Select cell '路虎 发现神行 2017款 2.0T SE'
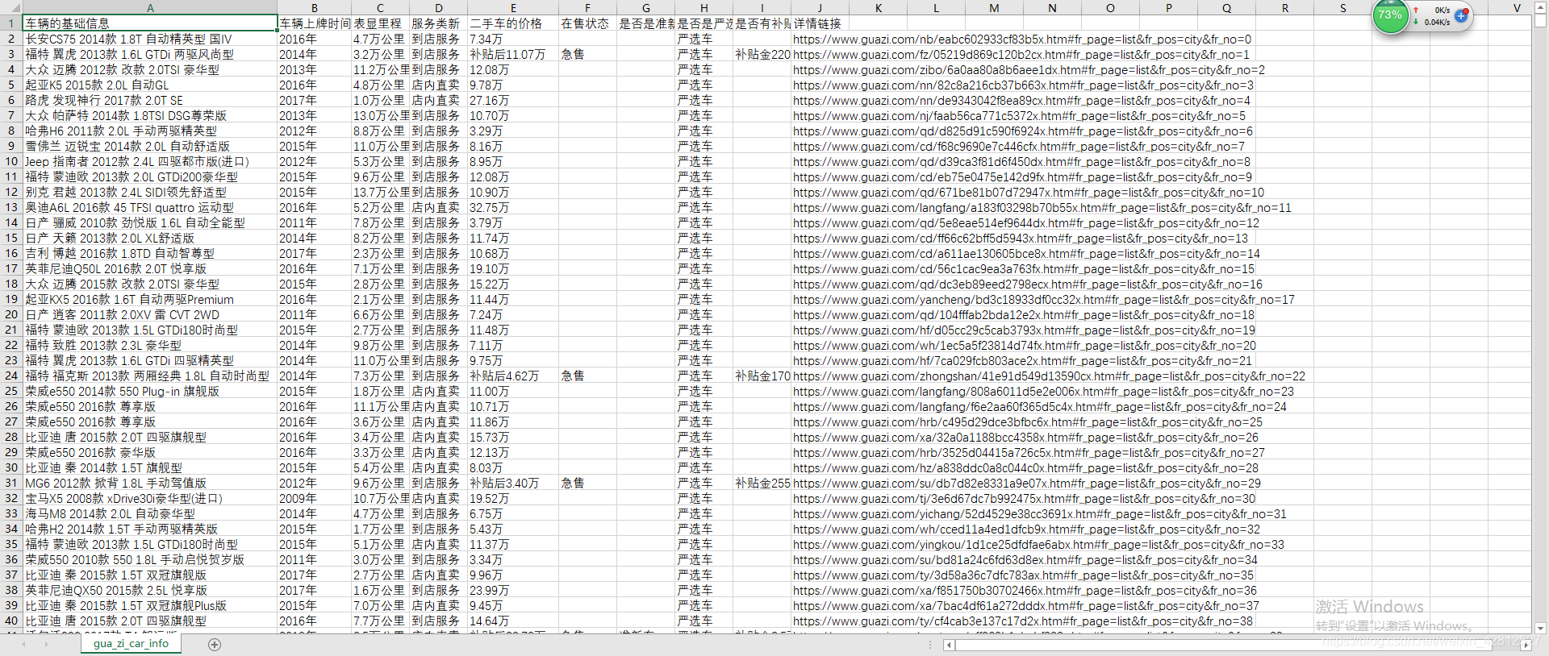This screenshot has height=656, width=1549. [150, 100]
